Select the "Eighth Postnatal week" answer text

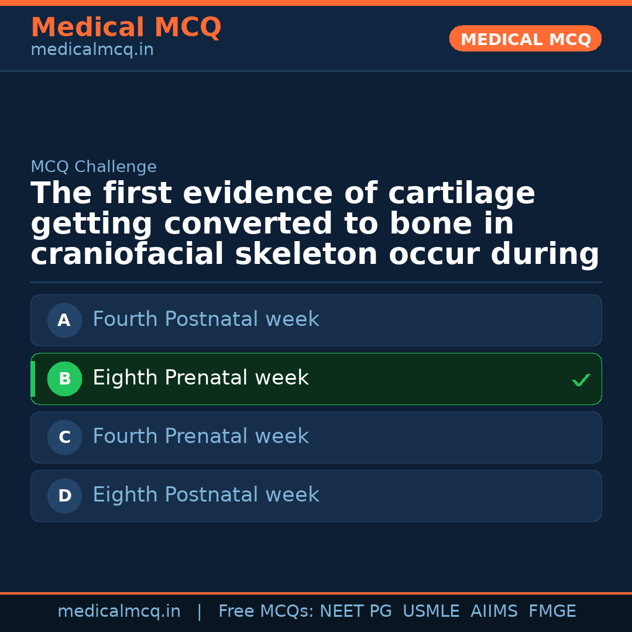point(206,495)
